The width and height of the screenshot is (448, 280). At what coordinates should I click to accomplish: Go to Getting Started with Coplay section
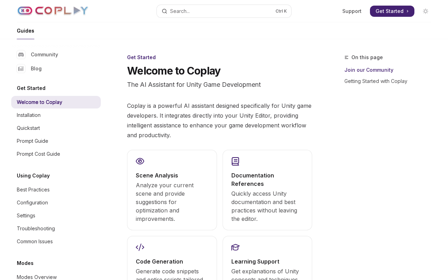[376, 81]
